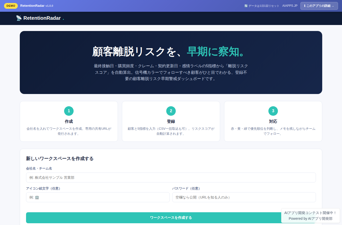Screen dimensions: 342x225
Task: Click the reset refresh icon beside データは1日1回リセット
Action: (x=246, y=6)
